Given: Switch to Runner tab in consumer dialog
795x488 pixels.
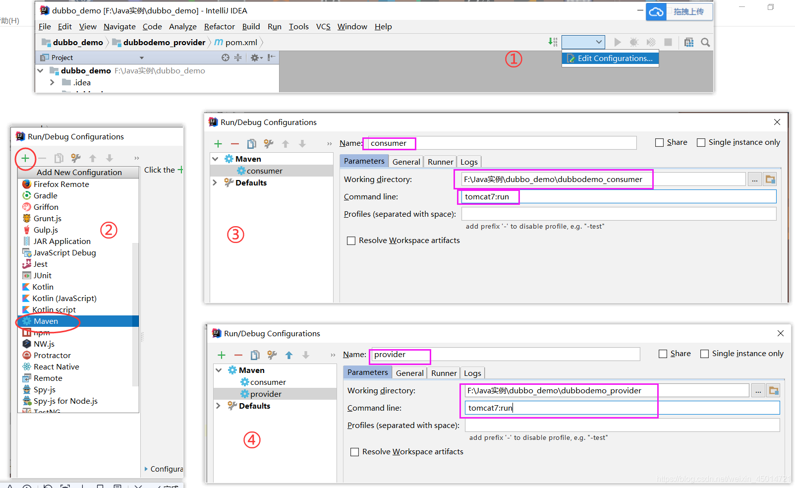Looking at the screenshot, I should pos(441,162).
